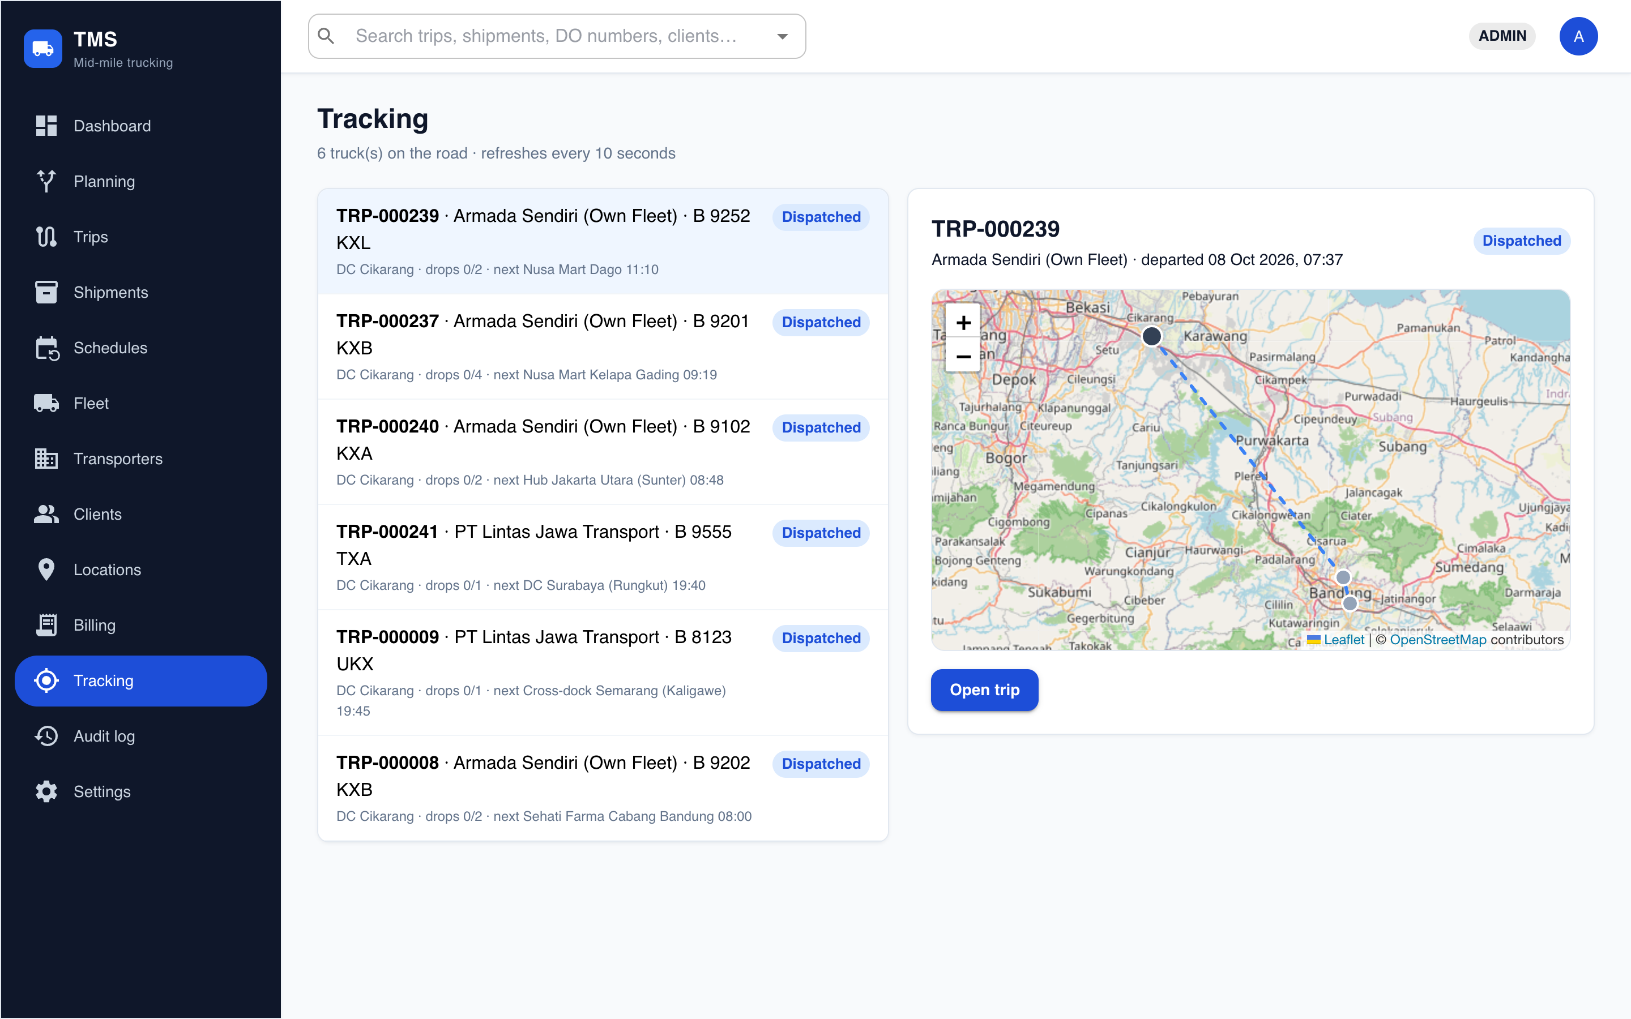Select trip TRP-000008 row

(603, 788)
